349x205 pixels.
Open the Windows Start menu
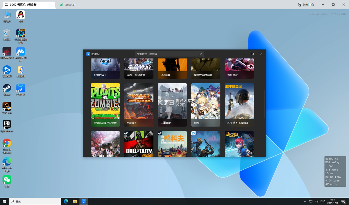[4, 201]
